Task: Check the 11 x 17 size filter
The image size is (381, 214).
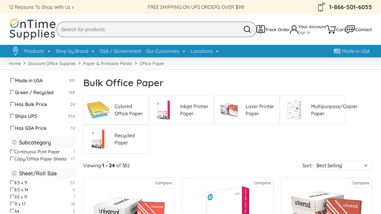Action: click(x=11, y=204)
